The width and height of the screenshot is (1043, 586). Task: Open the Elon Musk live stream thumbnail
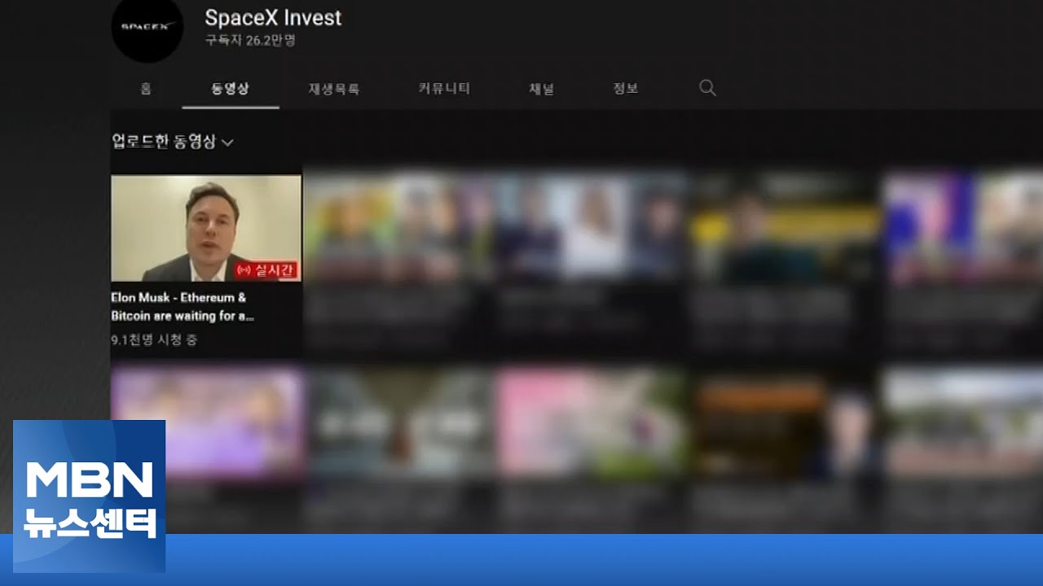(206, 228)
